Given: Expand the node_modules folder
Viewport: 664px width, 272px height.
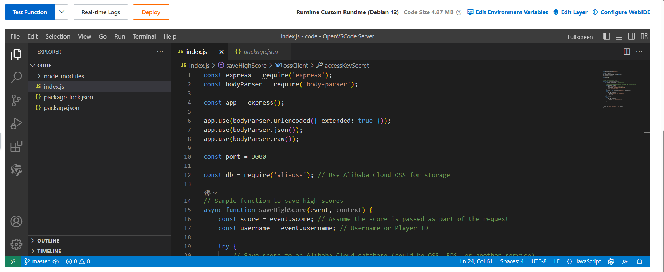Looking at the screenshot, I should click(x=99, y=76).
